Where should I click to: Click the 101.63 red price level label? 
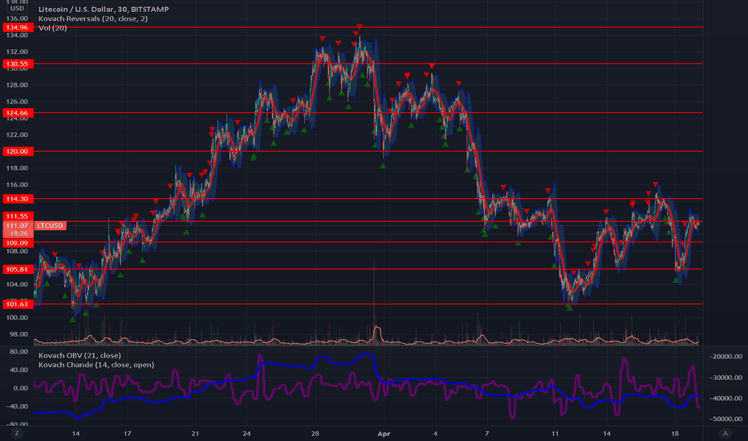(18, 304)
